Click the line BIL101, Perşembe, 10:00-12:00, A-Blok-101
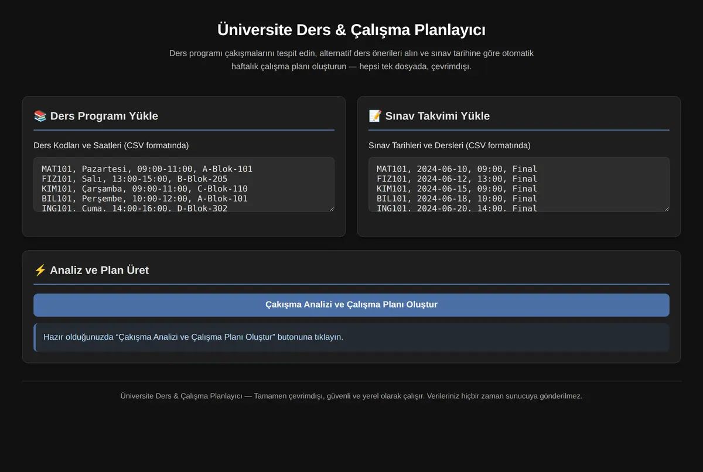Viewport: 703px width, 472px height. 145,199
